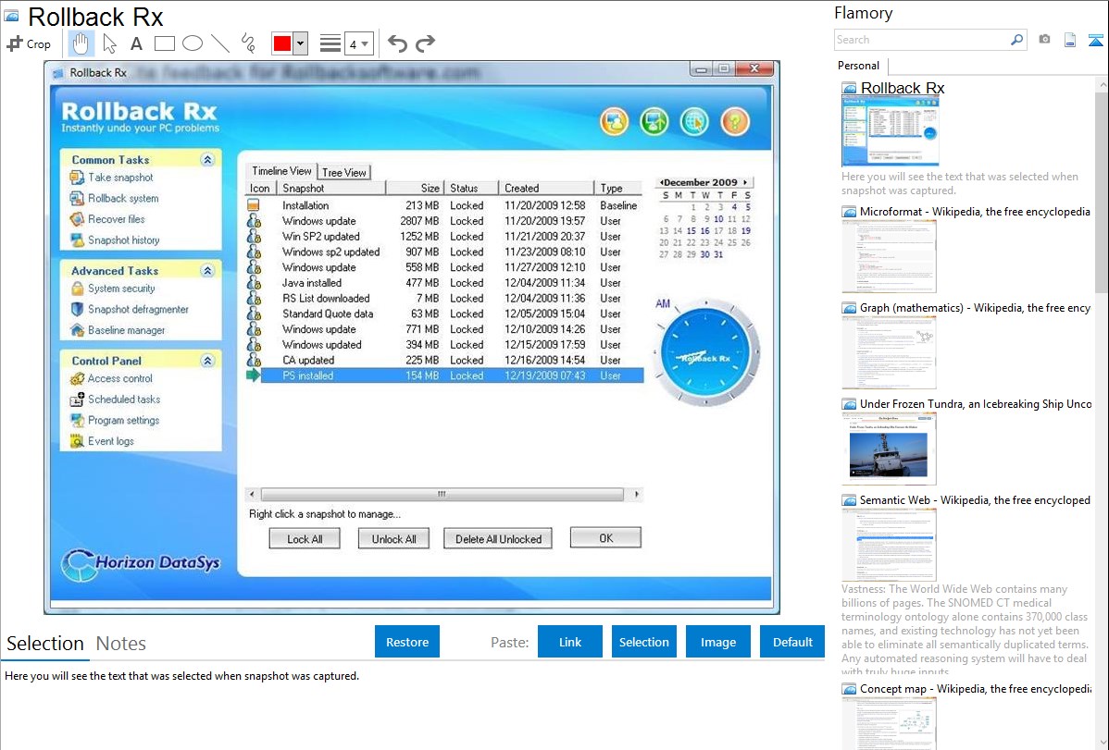Viewport: 1109px width, 750px height.
Task: Sort by the Size column header
Action: point(415,188)
